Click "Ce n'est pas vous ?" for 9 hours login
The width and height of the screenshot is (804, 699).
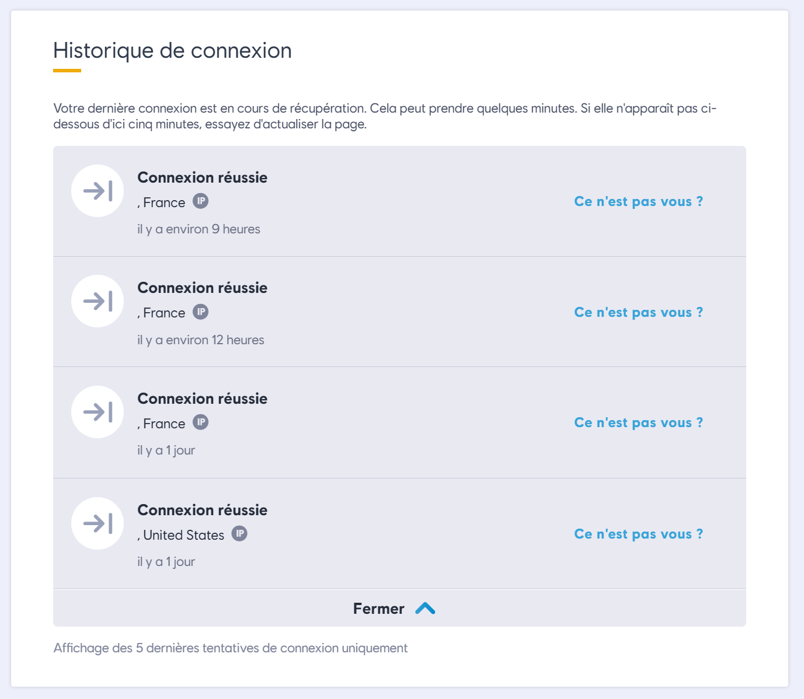(x=638, y=202)
